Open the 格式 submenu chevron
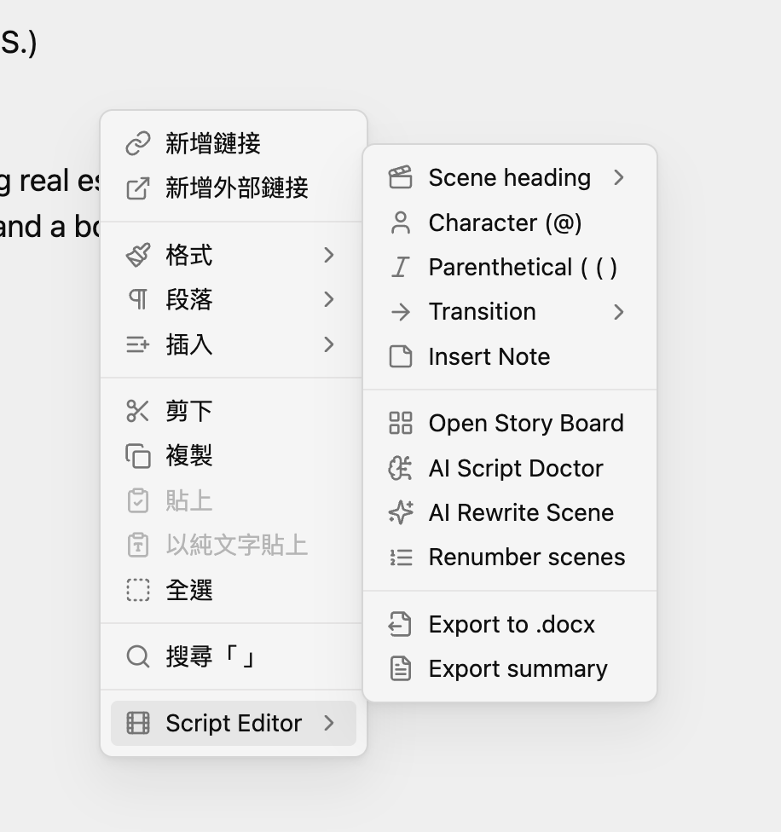The image size is (781, 832). coord(329,255)
